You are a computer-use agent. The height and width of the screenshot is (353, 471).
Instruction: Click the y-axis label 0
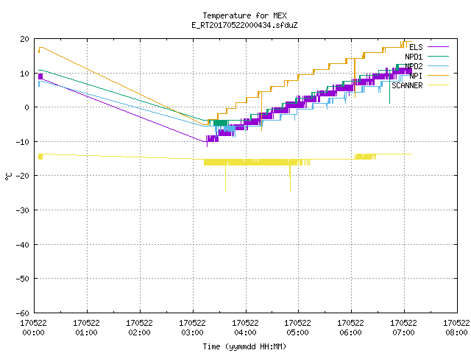pos(26,108)
